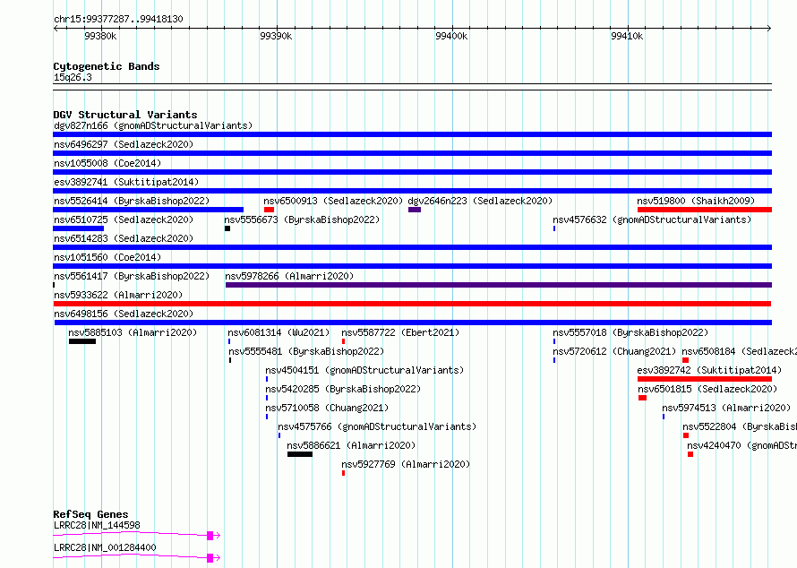Image resolution: width=797 pixels, height=568 pixels.
Task: Click the 99390k ruler position label
Action: 276,36
